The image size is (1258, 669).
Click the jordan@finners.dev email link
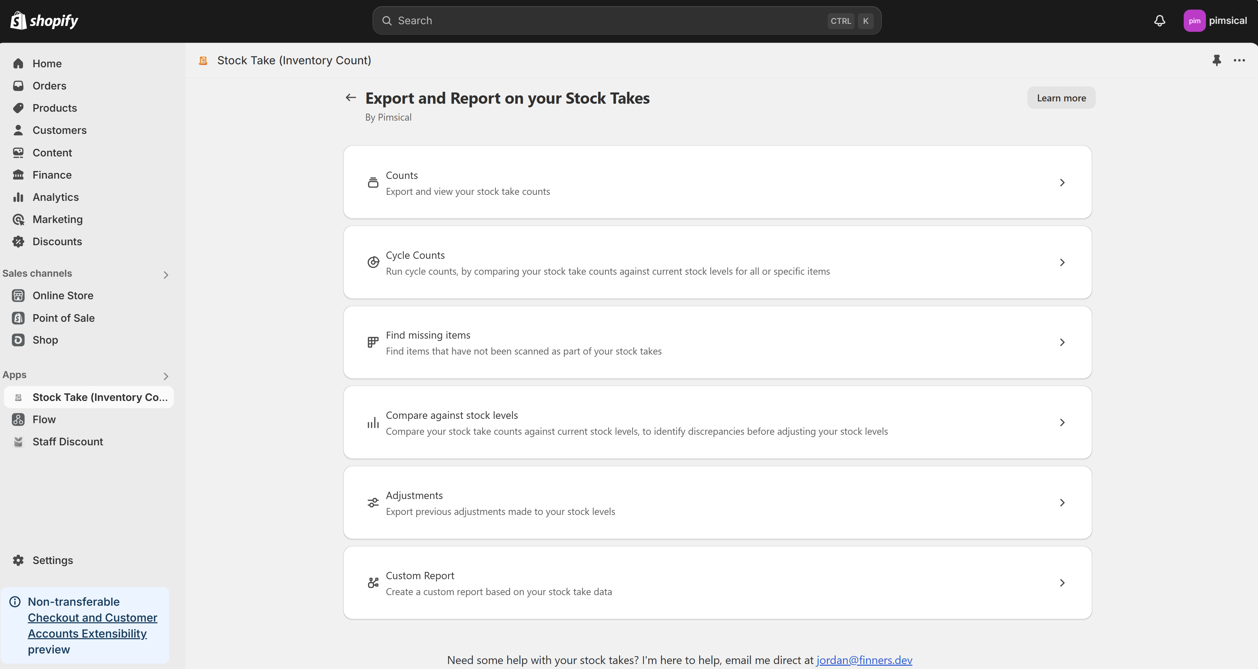865,659
